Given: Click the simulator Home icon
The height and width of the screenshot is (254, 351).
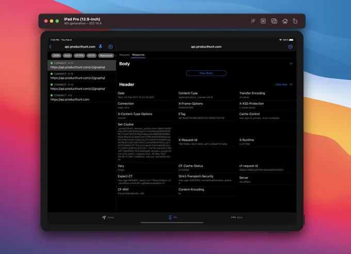Looking at the screenshot, I should [285, 21].
